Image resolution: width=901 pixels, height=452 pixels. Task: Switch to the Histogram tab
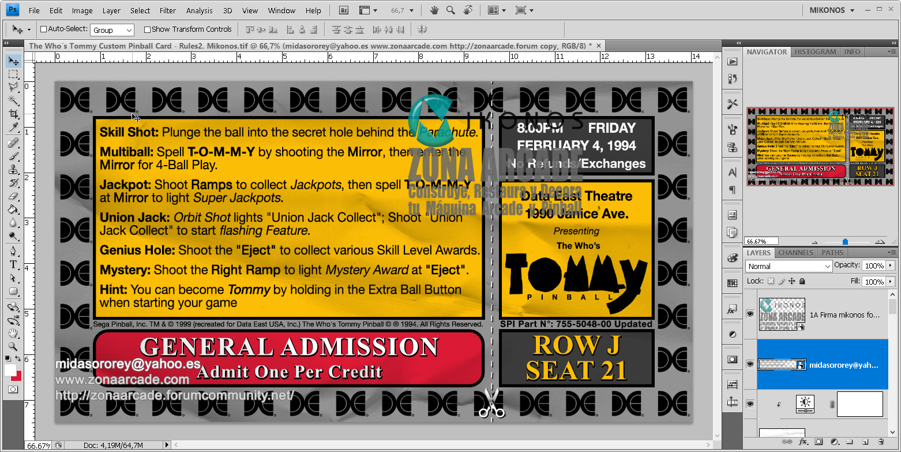[x=815, y=52]
